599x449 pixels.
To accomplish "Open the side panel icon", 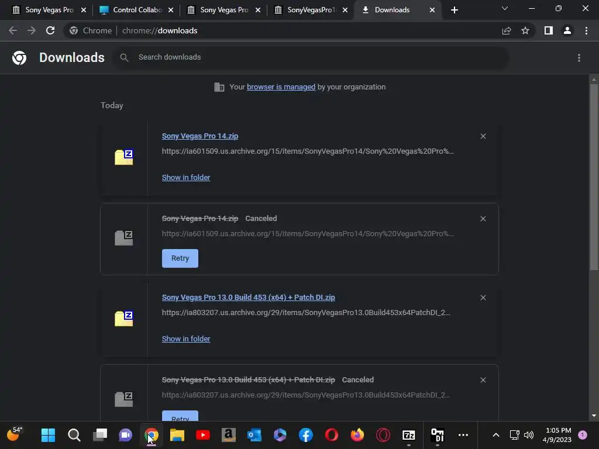I will tap(549, 30).
